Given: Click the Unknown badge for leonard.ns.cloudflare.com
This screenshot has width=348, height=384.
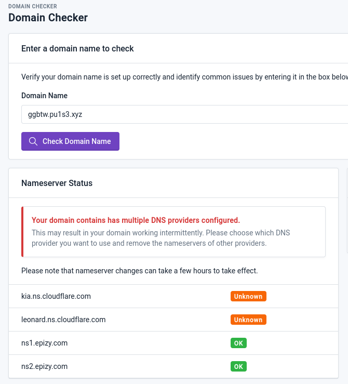Looking at the screenshot, I should click(248, 320).
